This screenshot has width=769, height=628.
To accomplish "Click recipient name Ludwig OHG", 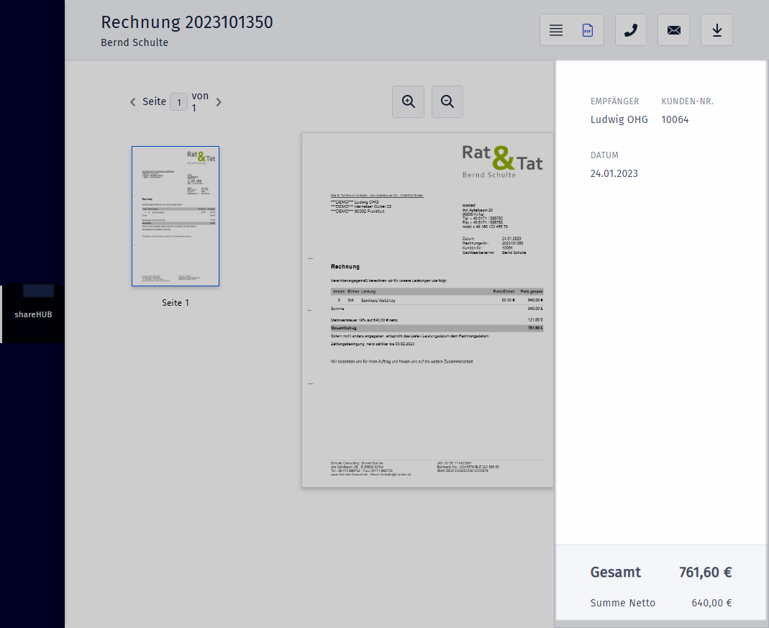I will click(619, 119).
